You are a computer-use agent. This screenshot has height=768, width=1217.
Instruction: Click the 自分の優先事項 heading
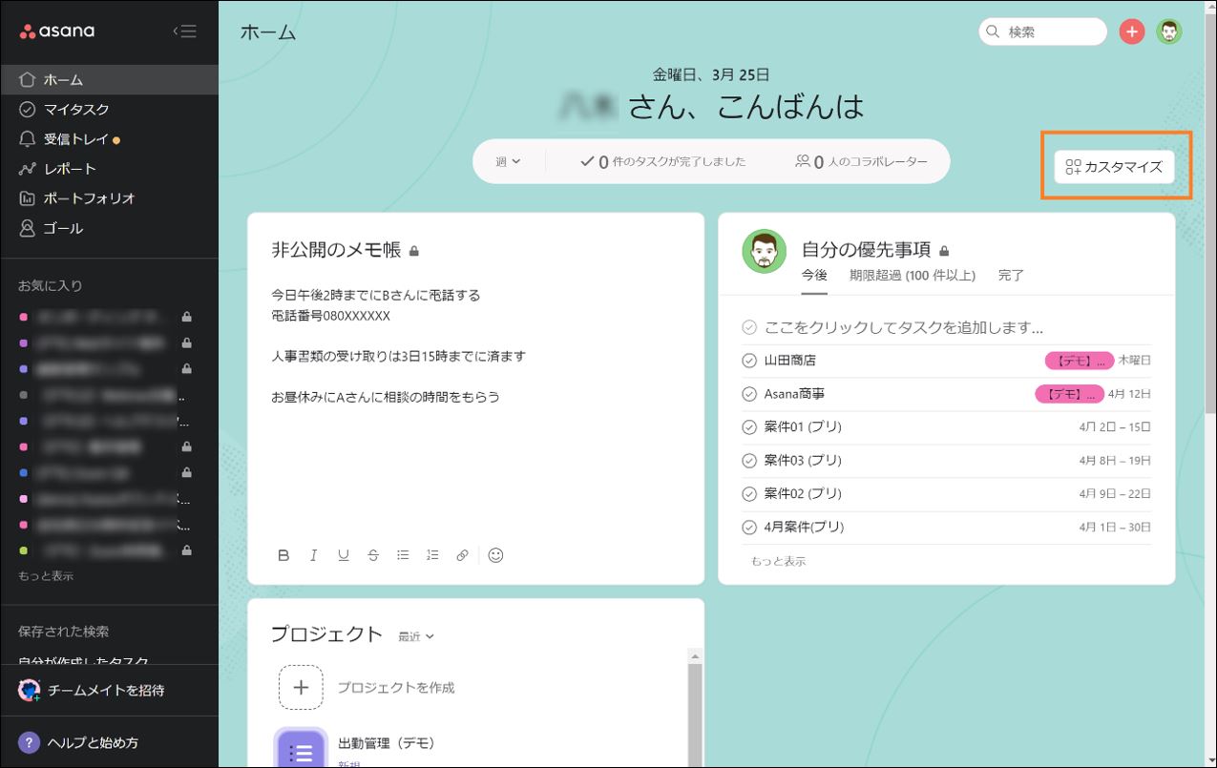(x=866, y=250)
